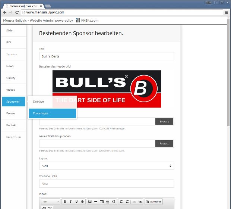The width and height of the screenshot is (231, 209).
Task: Insert an image via editor toolbar
Action: pos(90,202)
